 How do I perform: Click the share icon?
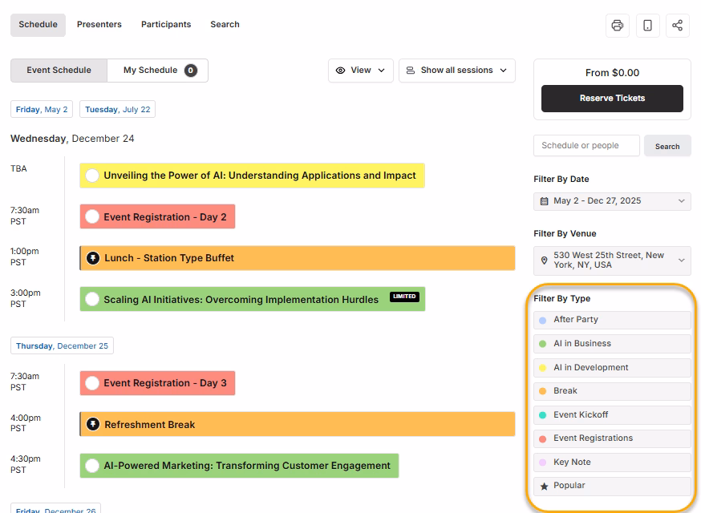tap(677, 26)
